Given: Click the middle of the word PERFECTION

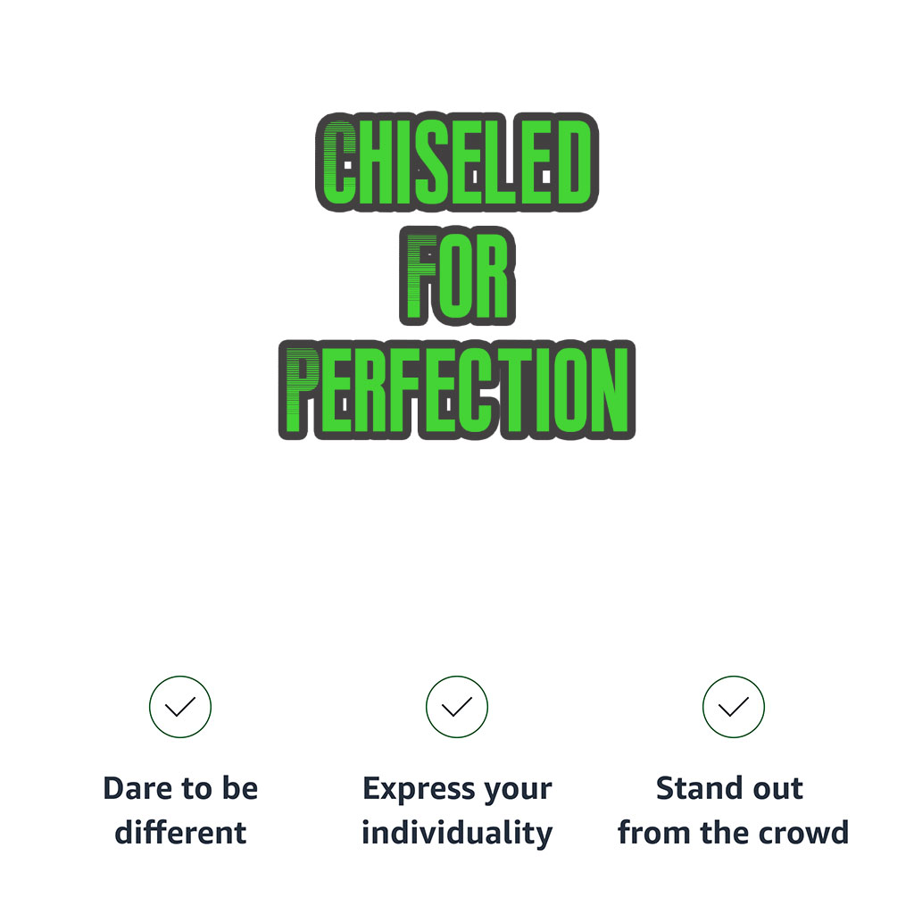Looking at the screenshot, I should pos(457,391).
